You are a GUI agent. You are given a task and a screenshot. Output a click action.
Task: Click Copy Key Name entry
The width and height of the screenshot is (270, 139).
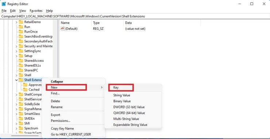coord(62,128)
